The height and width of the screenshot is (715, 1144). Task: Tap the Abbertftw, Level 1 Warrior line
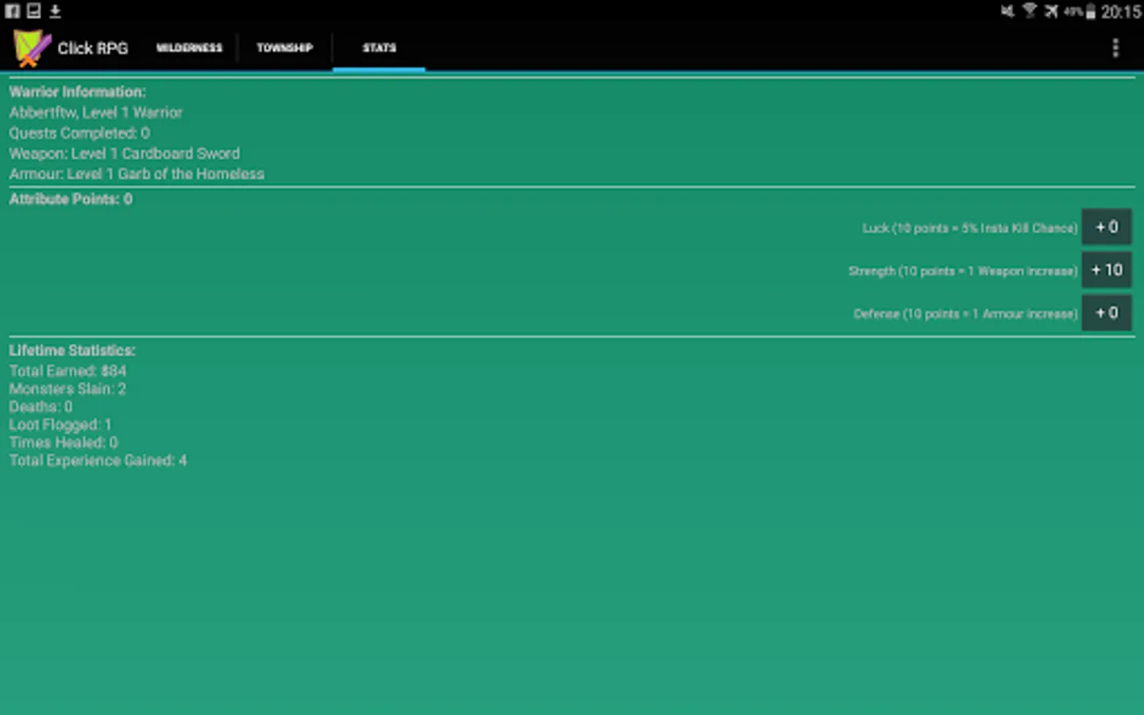(x=96, y=113)
